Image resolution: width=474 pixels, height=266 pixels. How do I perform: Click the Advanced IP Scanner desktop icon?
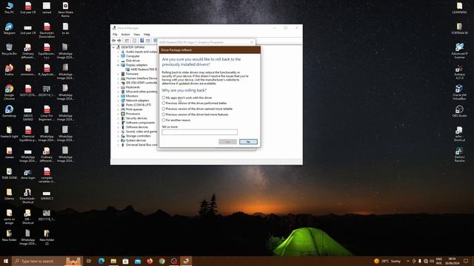459,51
